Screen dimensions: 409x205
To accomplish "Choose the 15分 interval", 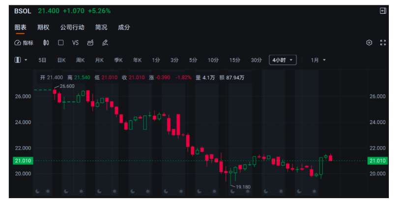I will pos(234,60).
